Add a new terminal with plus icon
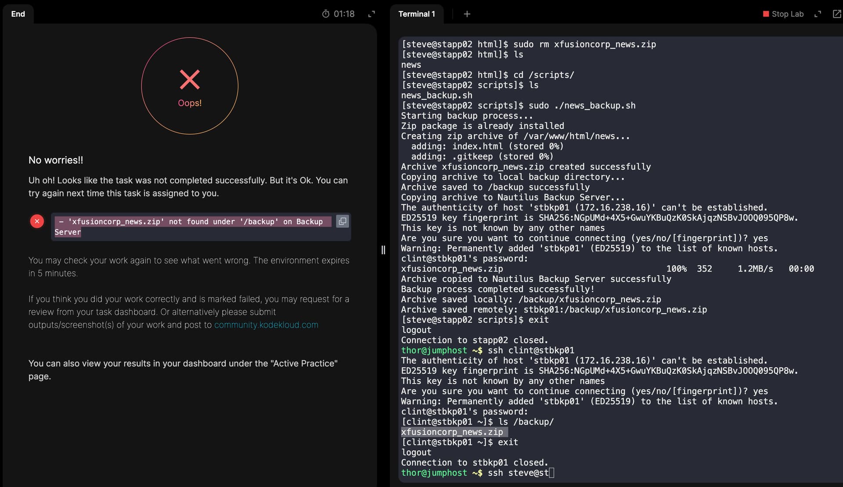 point(467,14)
